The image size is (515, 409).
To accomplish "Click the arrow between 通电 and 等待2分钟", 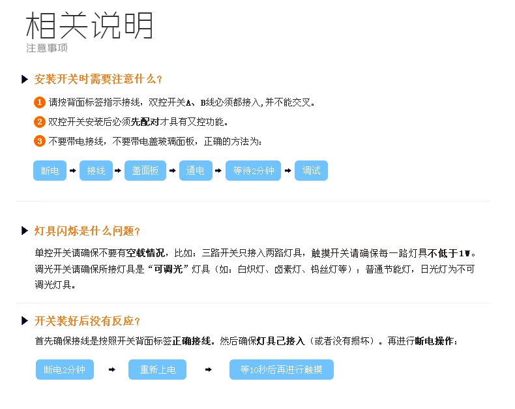I will (x=218, y=171).
